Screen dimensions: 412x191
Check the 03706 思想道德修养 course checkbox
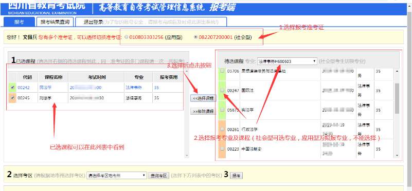coord(222,71)
